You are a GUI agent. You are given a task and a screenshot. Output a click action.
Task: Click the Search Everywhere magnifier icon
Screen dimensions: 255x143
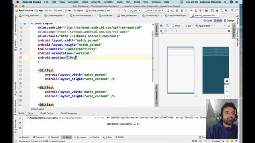(x=232, y=11)
